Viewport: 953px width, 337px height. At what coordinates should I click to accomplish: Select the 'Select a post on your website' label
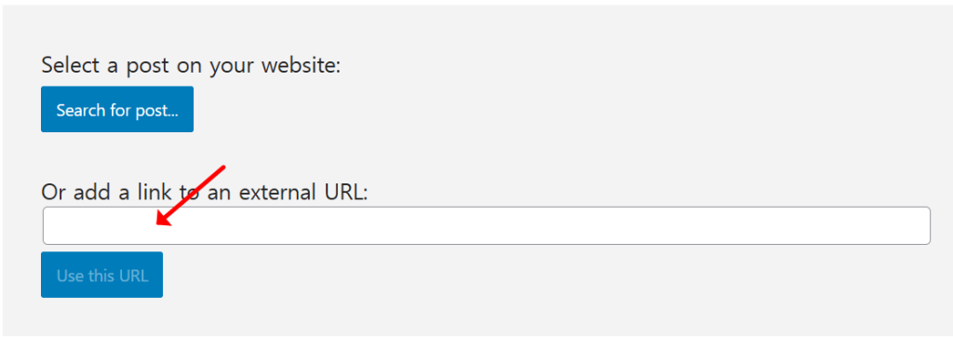192,66
